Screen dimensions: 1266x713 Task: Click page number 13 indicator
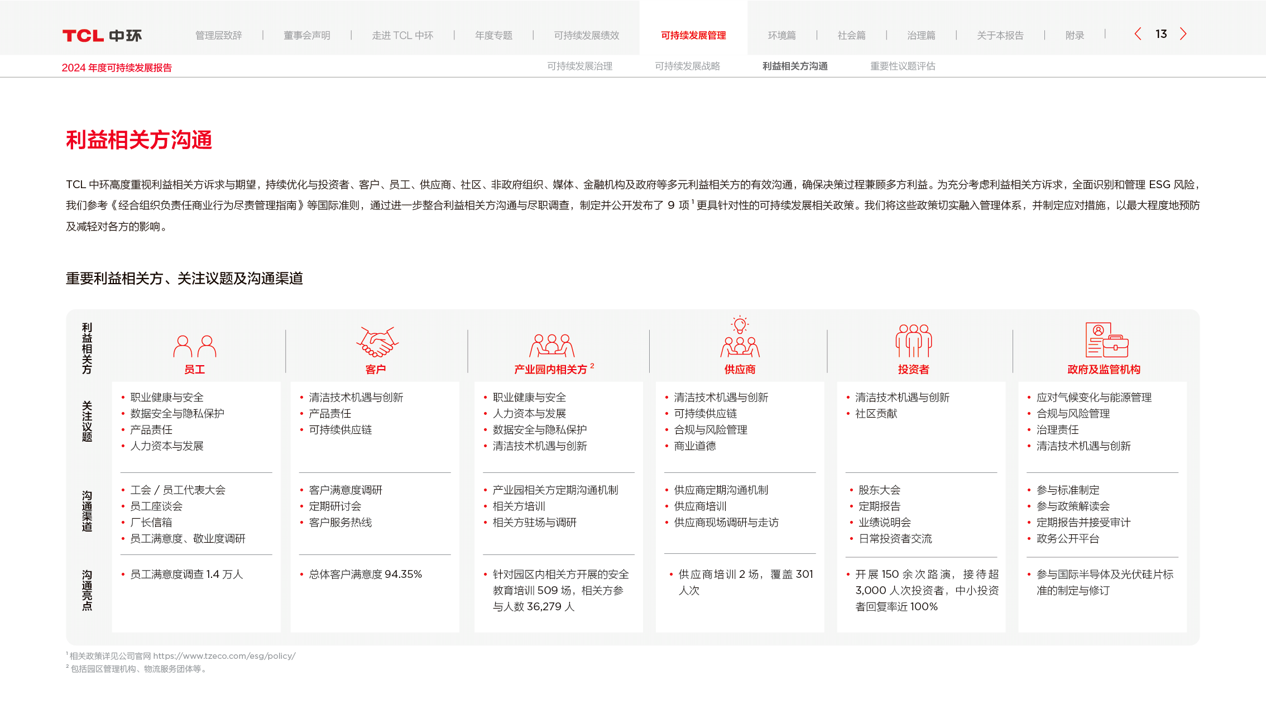point(1161,35)
